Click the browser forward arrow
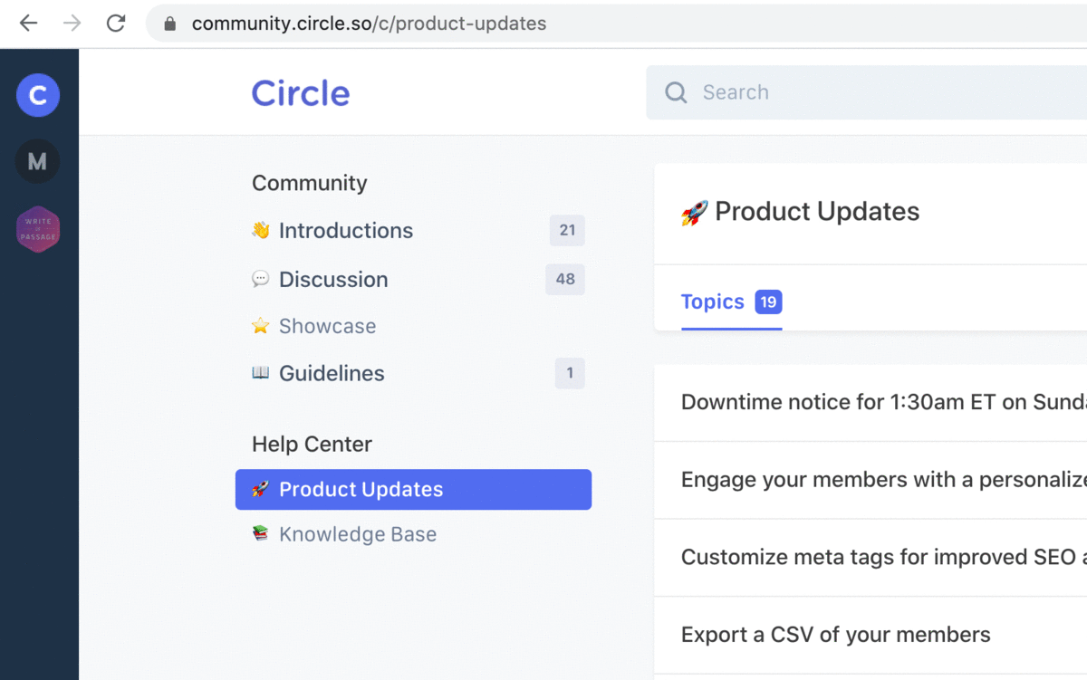The height and width of the screenshot is (680, 1087). click(72, 24)
